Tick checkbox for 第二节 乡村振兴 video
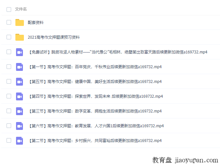Viewport: 220px width, 165px height. [x=9, y=141]
